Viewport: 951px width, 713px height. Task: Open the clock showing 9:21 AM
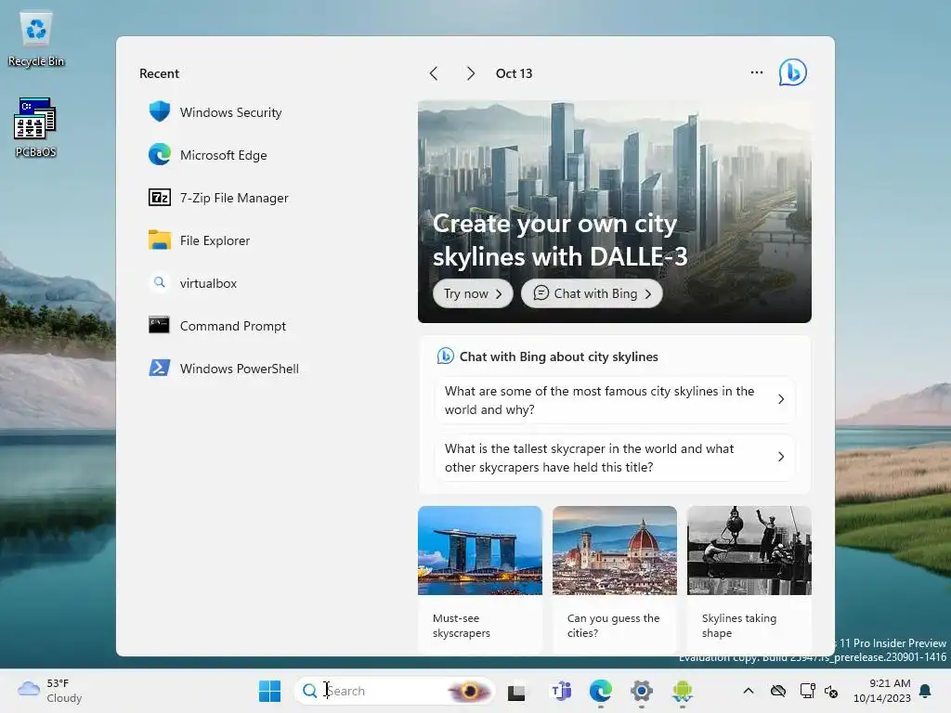click(882, 691)
